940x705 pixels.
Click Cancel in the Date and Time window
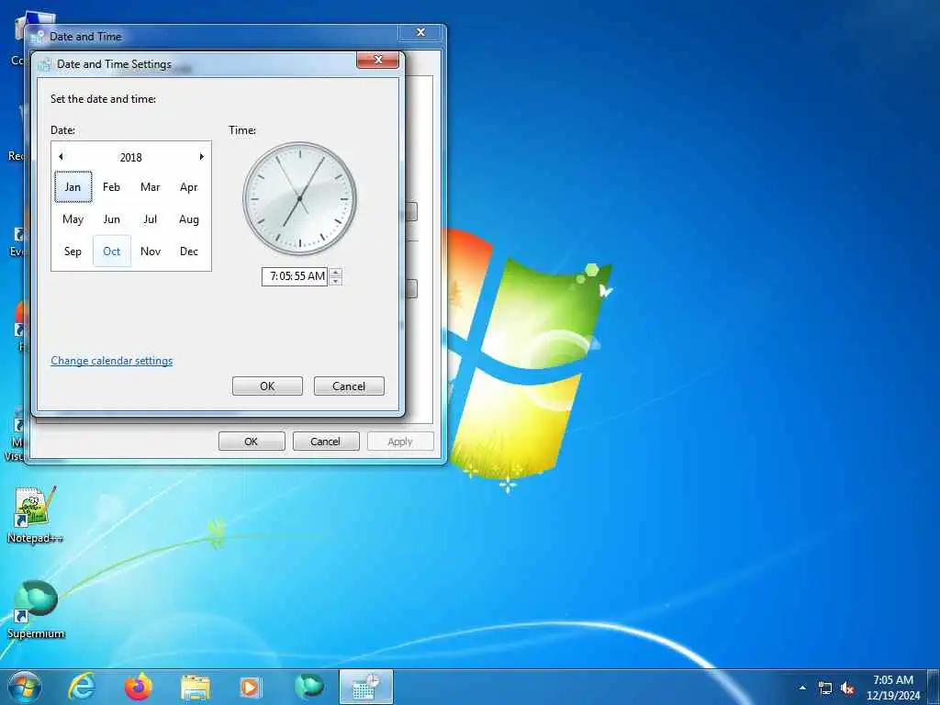[x=326, y=442]
